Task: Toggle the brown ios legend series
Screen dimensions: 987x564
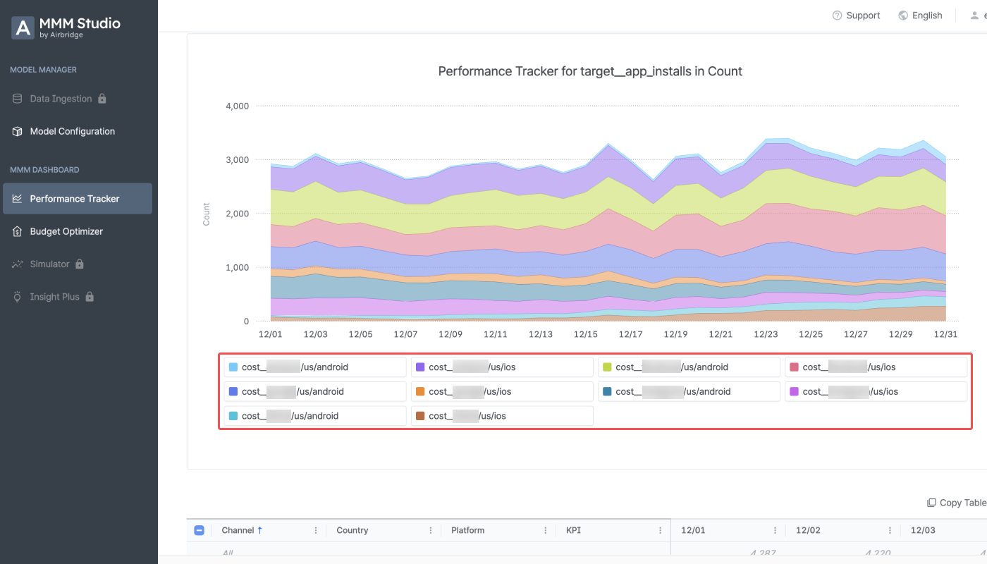Action: 502,416
